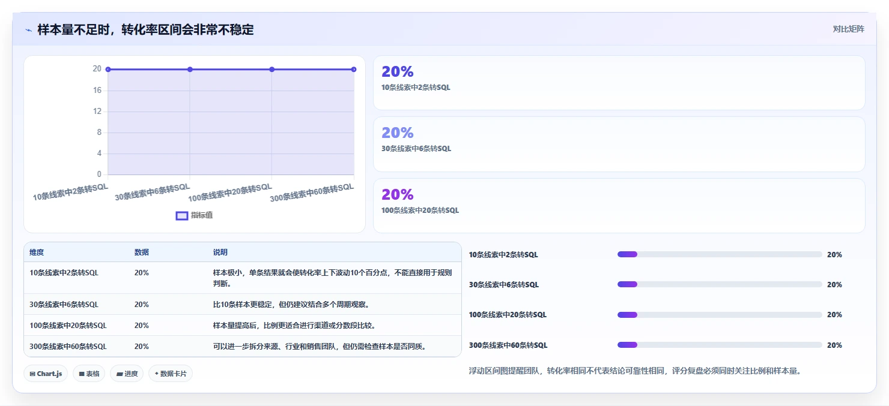The image size is (889, 406).
Task: Open the 20% card for 10条线索中2条转SQL
Action: tap(619, 83)
